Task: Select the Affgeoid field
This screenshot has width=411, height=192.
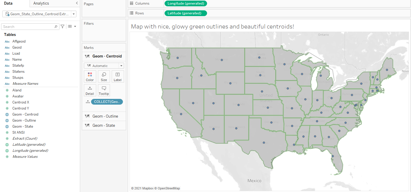Action: coord(19,41)
